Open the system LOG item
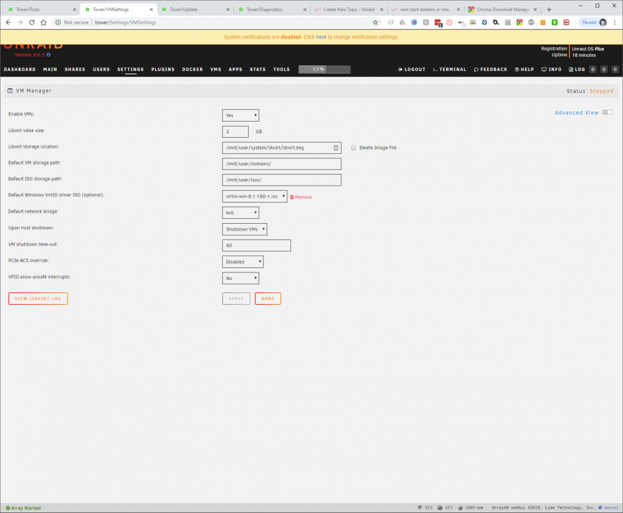The image size is (623, 513). [576, 69]
